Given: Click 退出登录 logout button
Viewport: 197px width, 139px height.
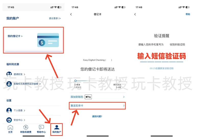Looking at the screenshot, I should point(55,18).
